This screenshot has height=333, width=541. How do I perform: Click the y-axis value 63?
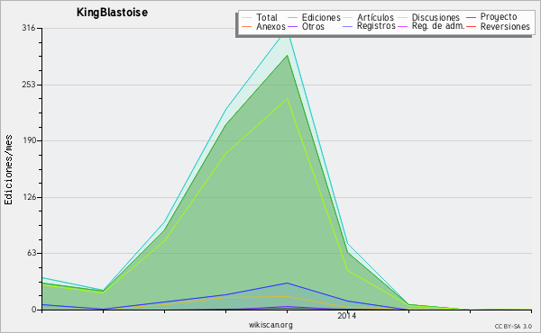tap(31, 253)
